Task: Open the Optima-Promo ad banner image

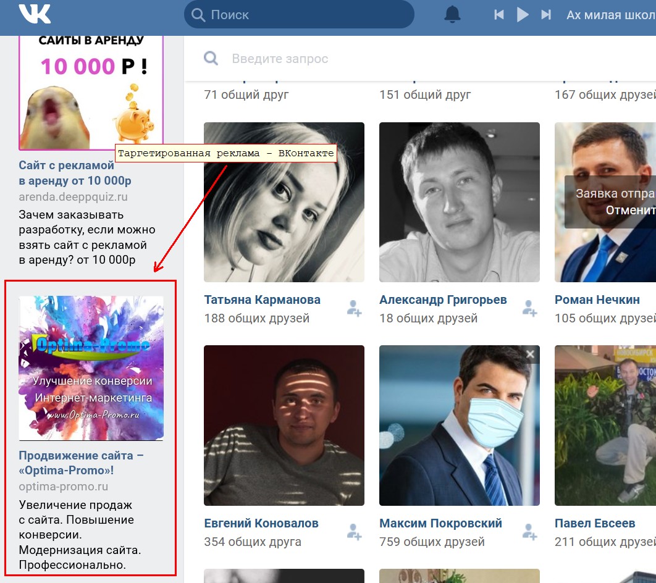Action: 91,368
